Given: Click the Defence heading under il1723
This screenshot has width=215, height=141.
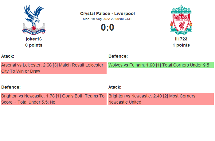Looking at the screenshot, I should (118, 56).
